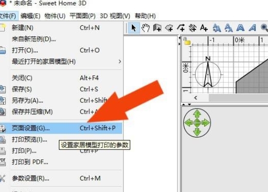Choose the create rooms tool
This screenshot has height=192, width=268.
[x=169, y=28]
